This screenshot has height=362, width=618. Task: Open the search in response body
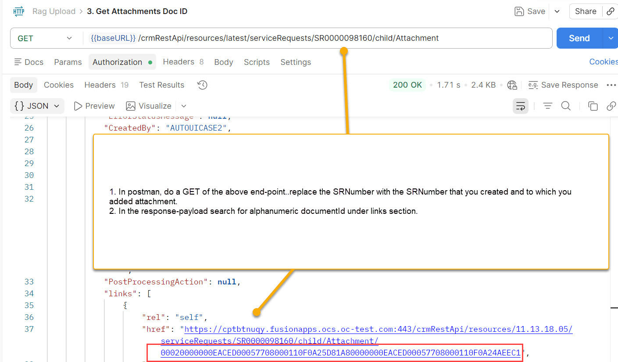pos(566,106)
